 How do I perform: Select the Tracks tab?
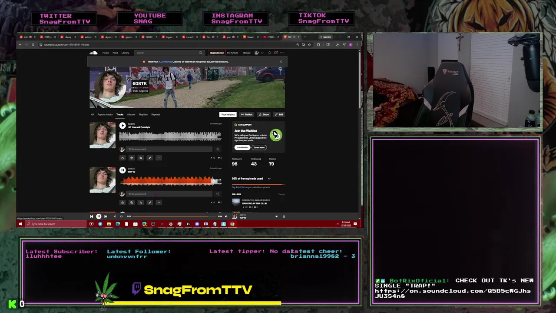tap(120, 114)
